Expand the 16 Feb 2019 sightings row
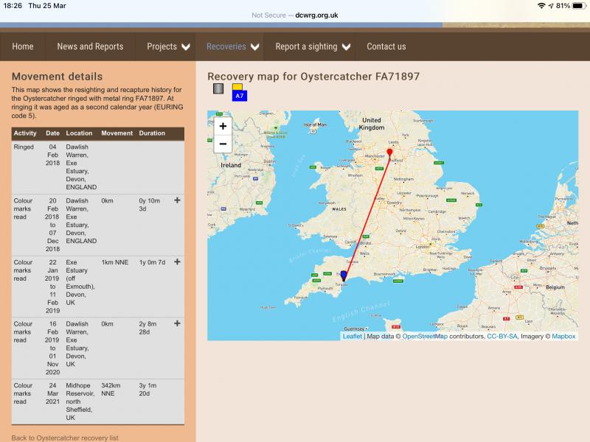 [177, 323]
